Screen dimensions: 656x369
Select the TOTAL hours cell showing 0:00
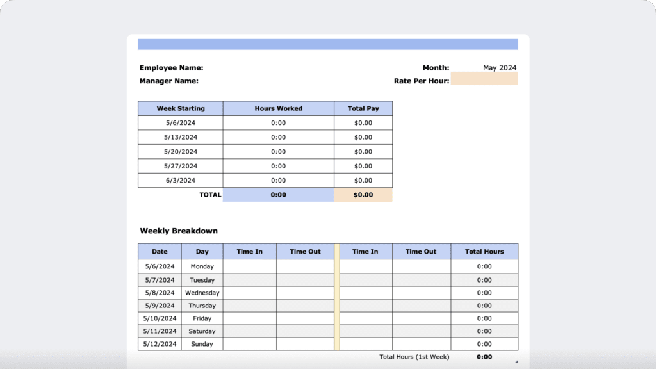[278, 195]
